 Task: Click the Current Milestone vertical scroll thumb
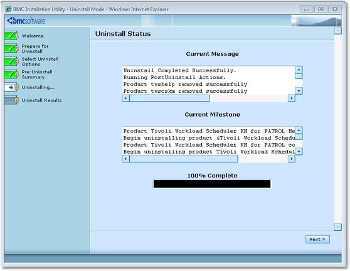(x=299, y=137)
